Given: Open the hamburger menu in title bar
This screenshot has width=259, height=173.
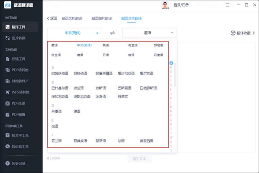Looking at the screenshot, I should (228, 5).
